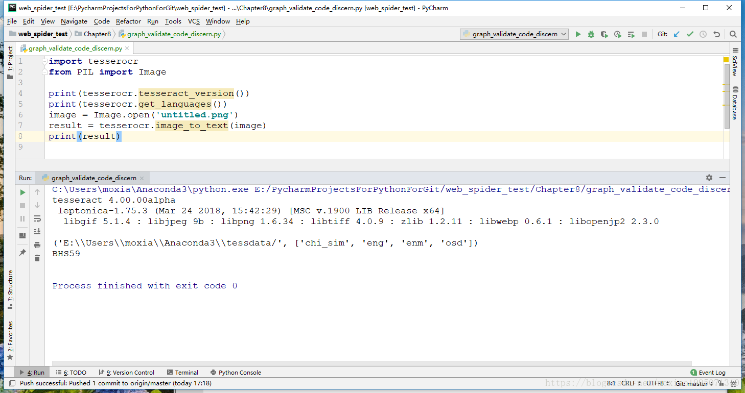Image resolution: width=745 pixels, height=393 pixels.
Task: Toggle tool window quick access at bottom-left corner
Action: (11, 383)
